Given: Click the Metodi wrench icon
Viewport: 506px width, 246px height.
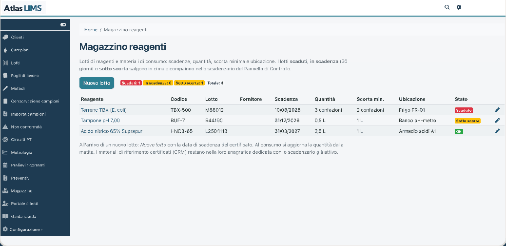Looking at the screenshot, I should tap(5, 88).
